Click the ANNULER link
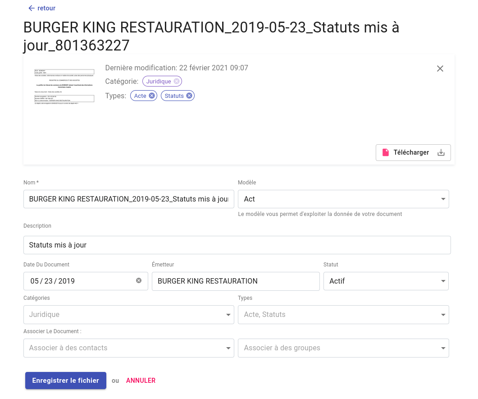This screenshot has height=399, width=478. (141, 381)
